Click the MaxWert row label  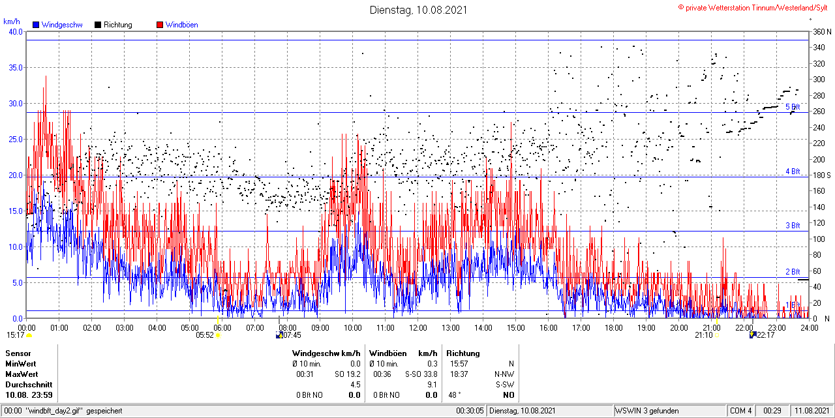[x=22, y=374]
